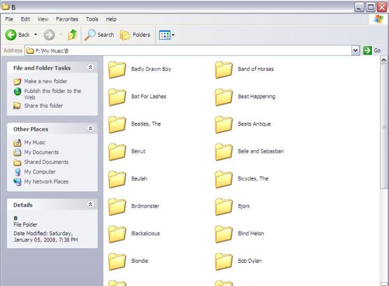Open the Favorites menu
This screenshot has height=286, width=389.
pyautogui.click(x=67, y=19)
